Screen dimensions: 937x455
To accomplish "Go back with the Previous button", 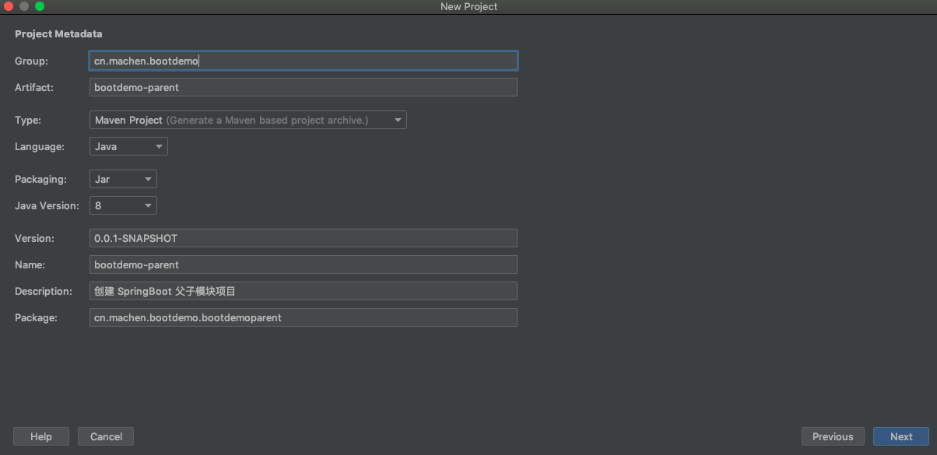I will tap(833, 436).
